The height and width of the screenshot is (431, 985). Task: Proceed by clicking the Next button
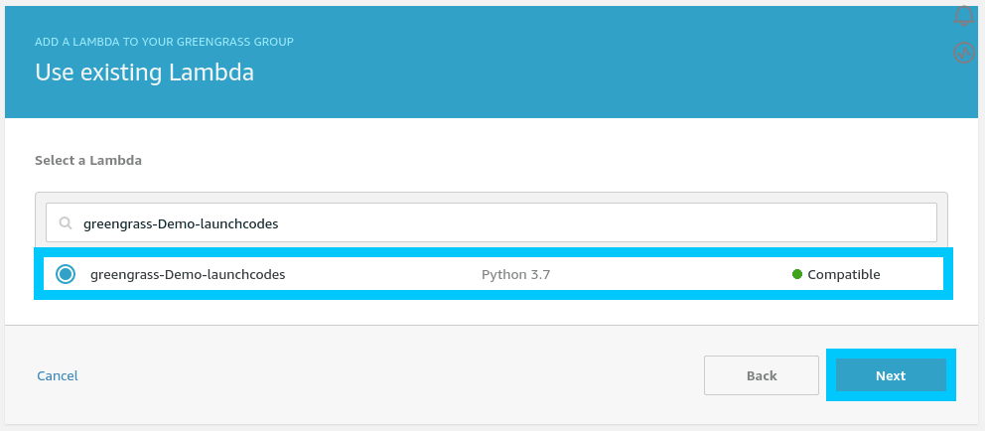(x=890, y=375)
